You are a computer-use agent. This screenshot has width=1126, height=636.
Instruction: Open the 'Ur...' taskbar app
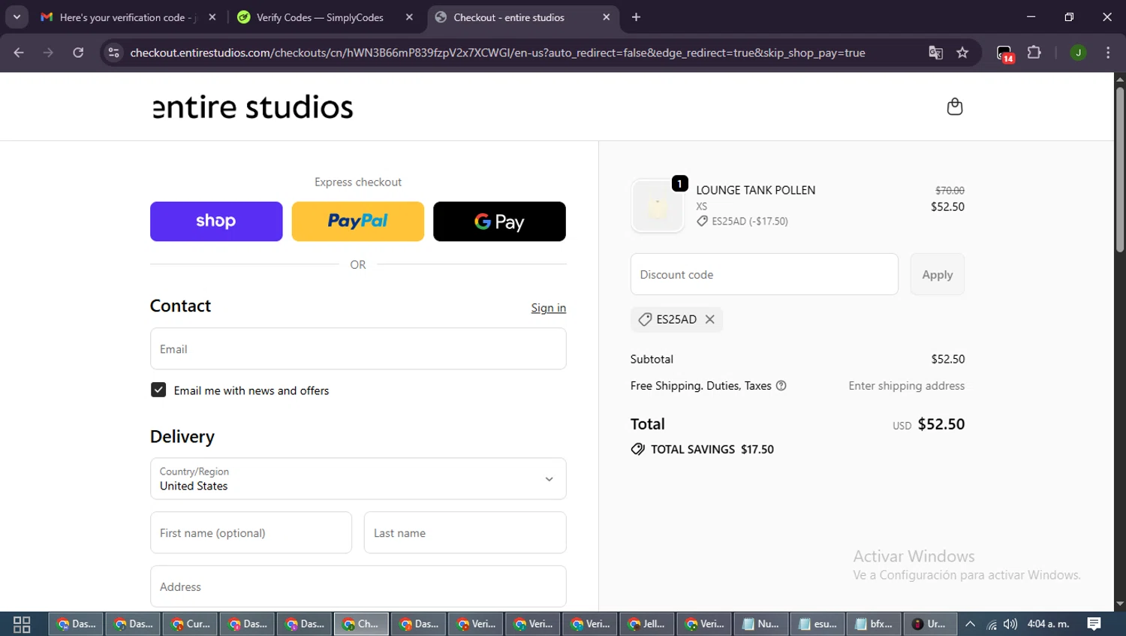coord(930,624)
